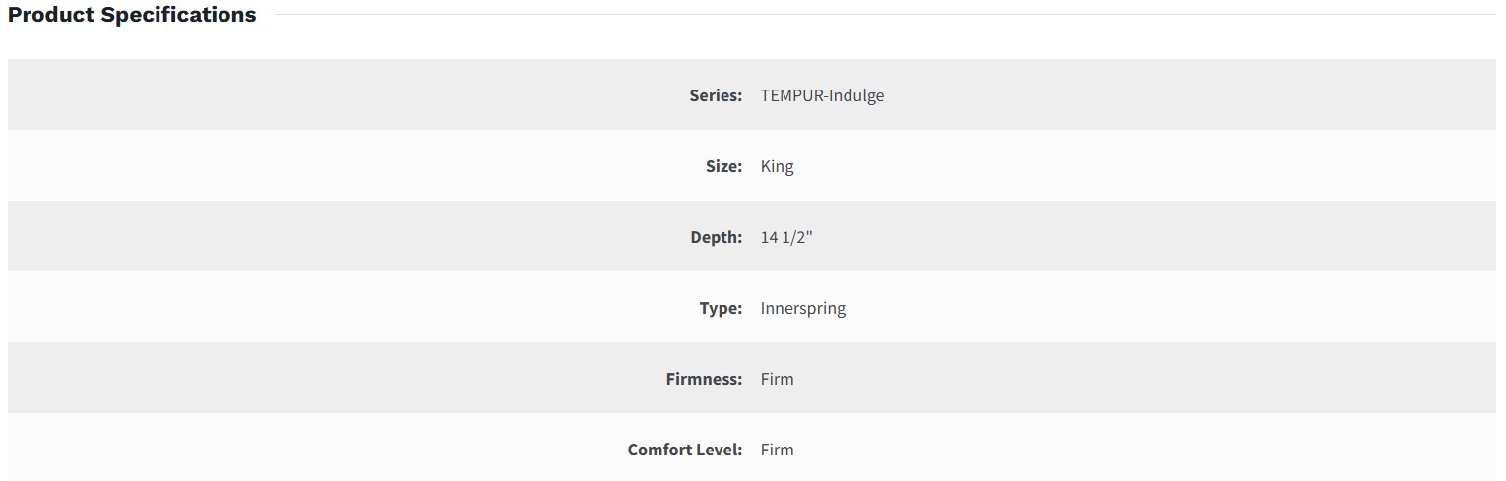
Task: Click the Depth: label
Action: pyautogui.click(x=716, y=237)
